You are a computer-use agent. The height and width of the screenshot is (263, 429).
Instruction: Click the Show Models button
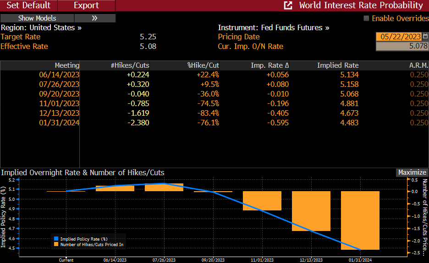click(x=37, y=18)
